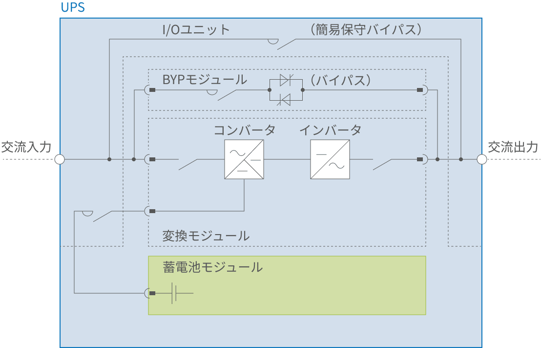Click the '変換モジュール' label

(x=206, y=236)
